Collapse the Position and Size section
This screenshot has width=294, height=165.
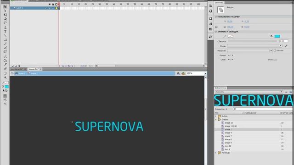tap(216, 17)
